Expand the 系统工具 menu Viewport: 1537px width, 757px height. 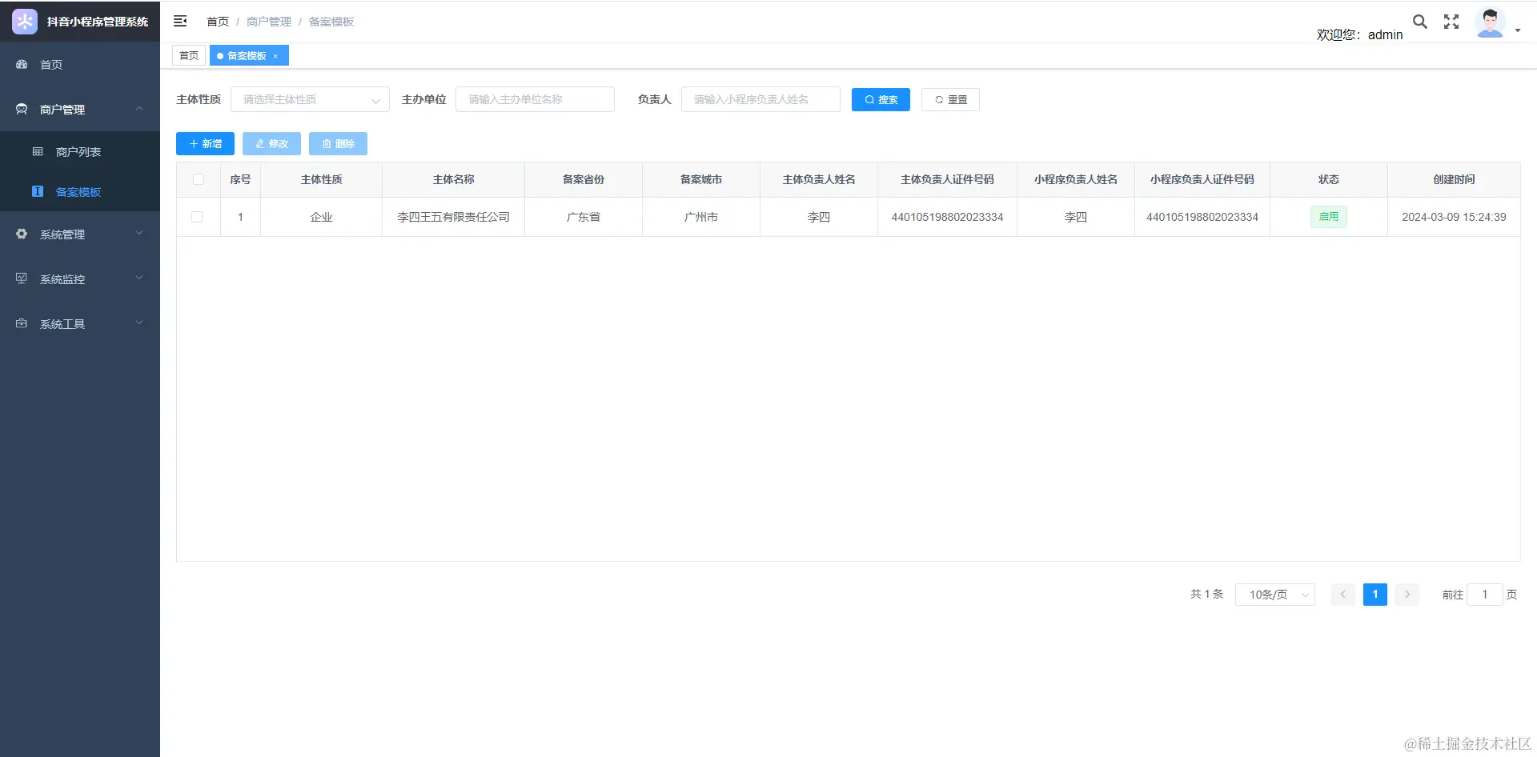(x=139, y=323)
